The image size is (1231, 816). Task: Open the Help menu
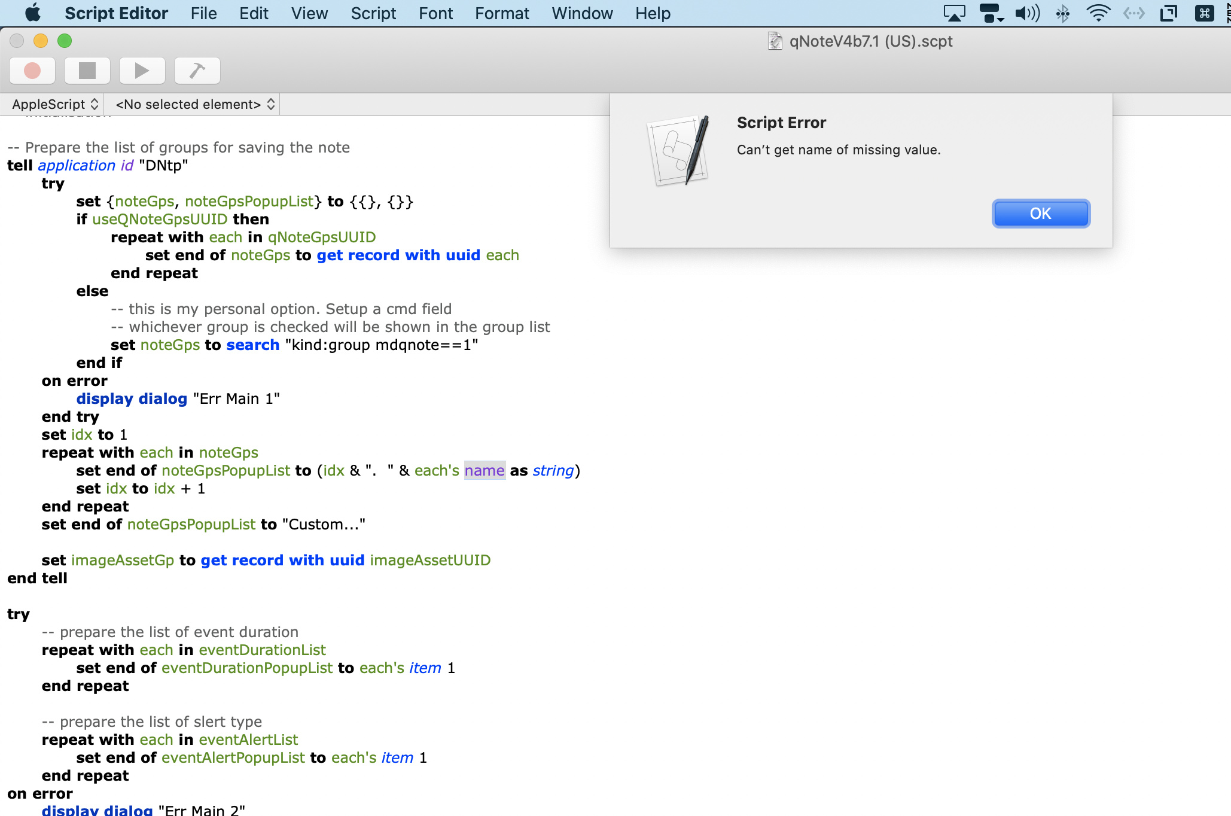653,13
